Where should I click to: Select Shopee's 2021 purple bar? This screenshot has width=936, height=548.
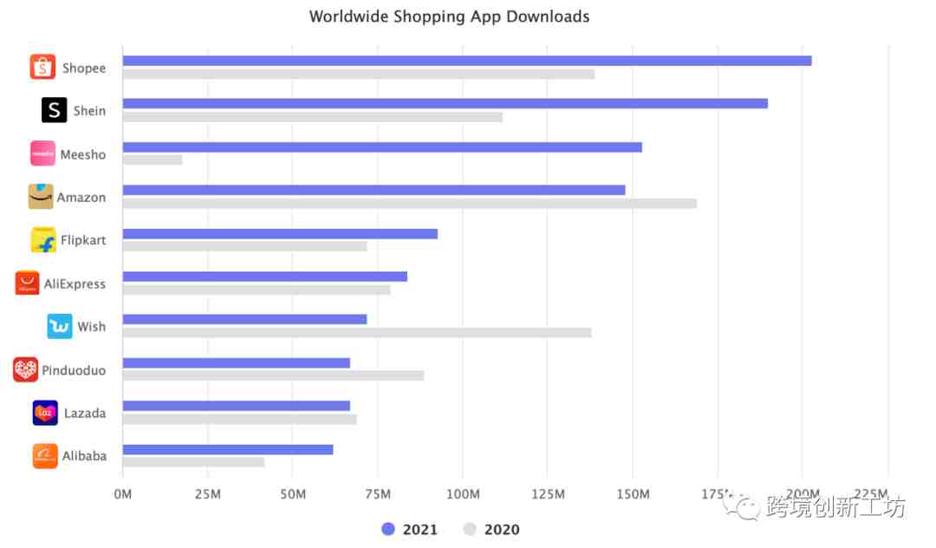pos(467,61)
